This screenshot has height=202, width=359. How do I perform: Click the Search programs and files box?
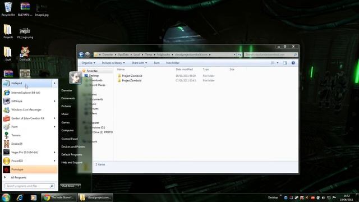point(30,186)
